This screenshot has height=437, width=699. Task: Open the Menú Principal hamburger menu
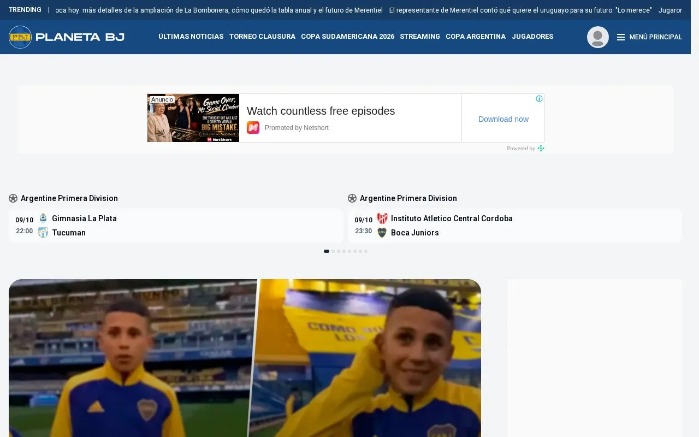(649, 37)
